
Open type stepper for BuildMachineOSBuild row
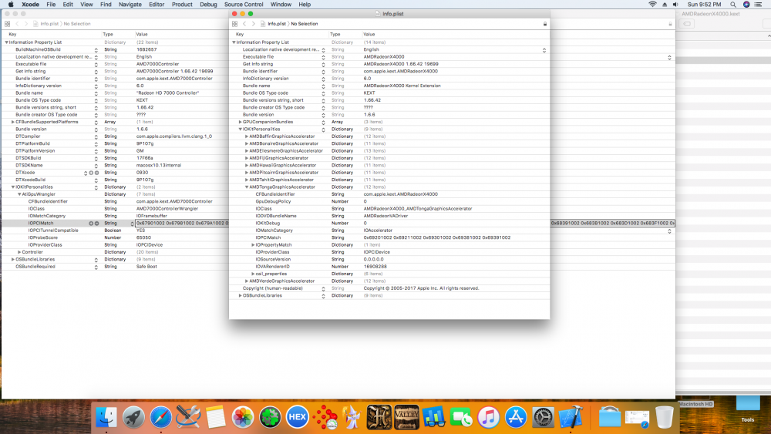tap(96, 50)
